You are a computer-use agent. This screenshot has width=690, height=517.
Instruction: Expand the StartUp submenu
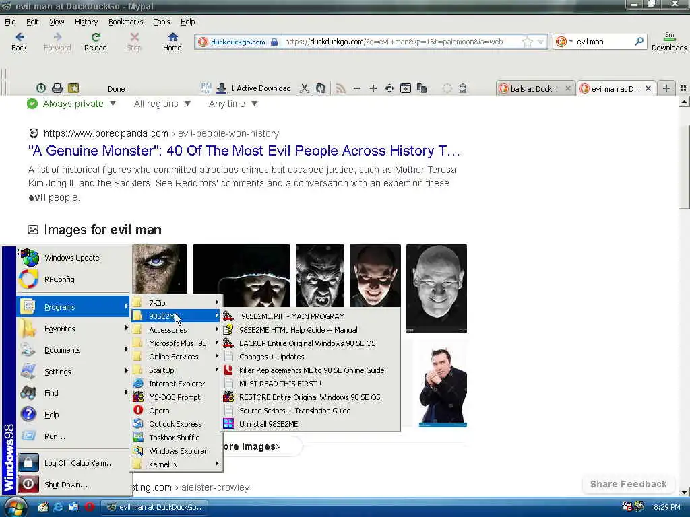point(177,370)
